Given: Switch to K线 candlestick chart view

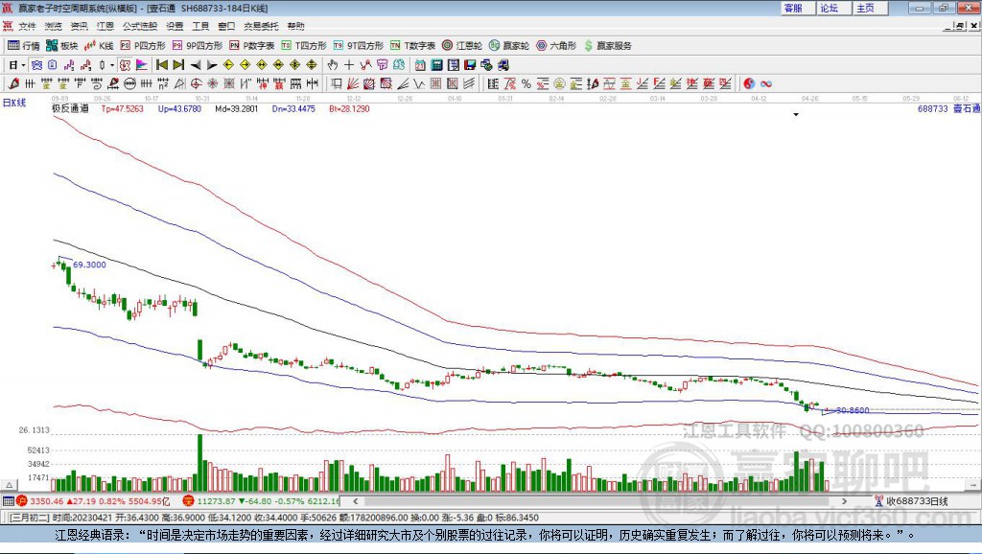Looking at the screenshot, I should tap(99, 45).
